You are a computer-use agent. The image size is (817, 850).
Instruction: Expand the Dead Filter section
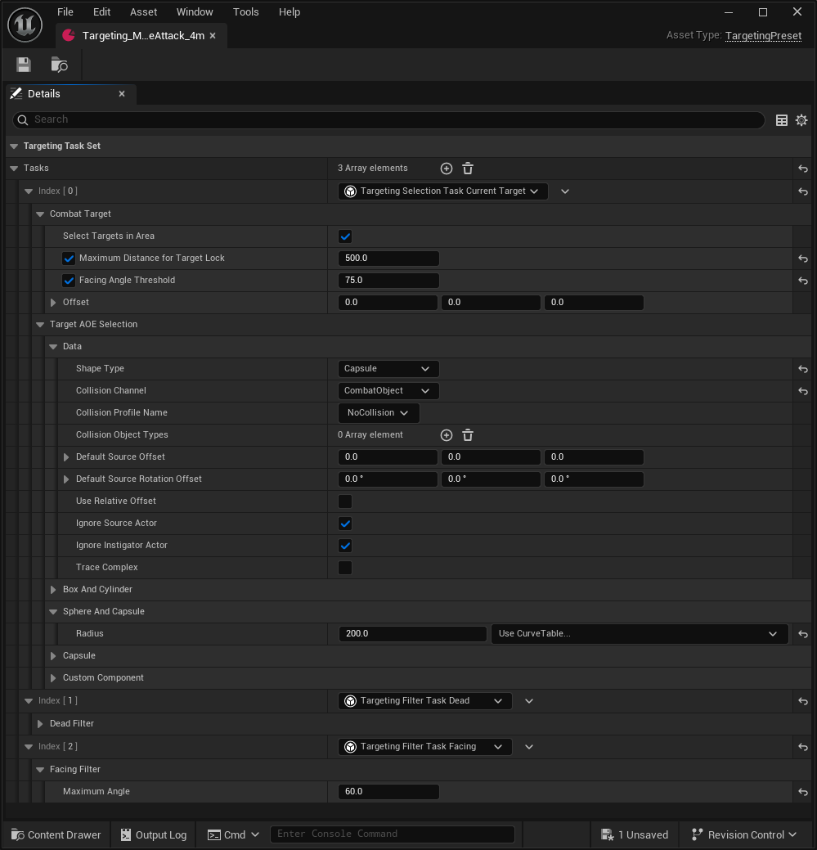coord(40,724)
